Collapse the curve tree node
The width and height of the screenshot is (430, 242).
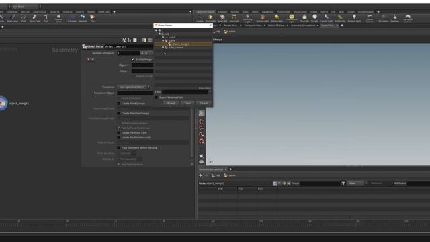coord(163,40)
